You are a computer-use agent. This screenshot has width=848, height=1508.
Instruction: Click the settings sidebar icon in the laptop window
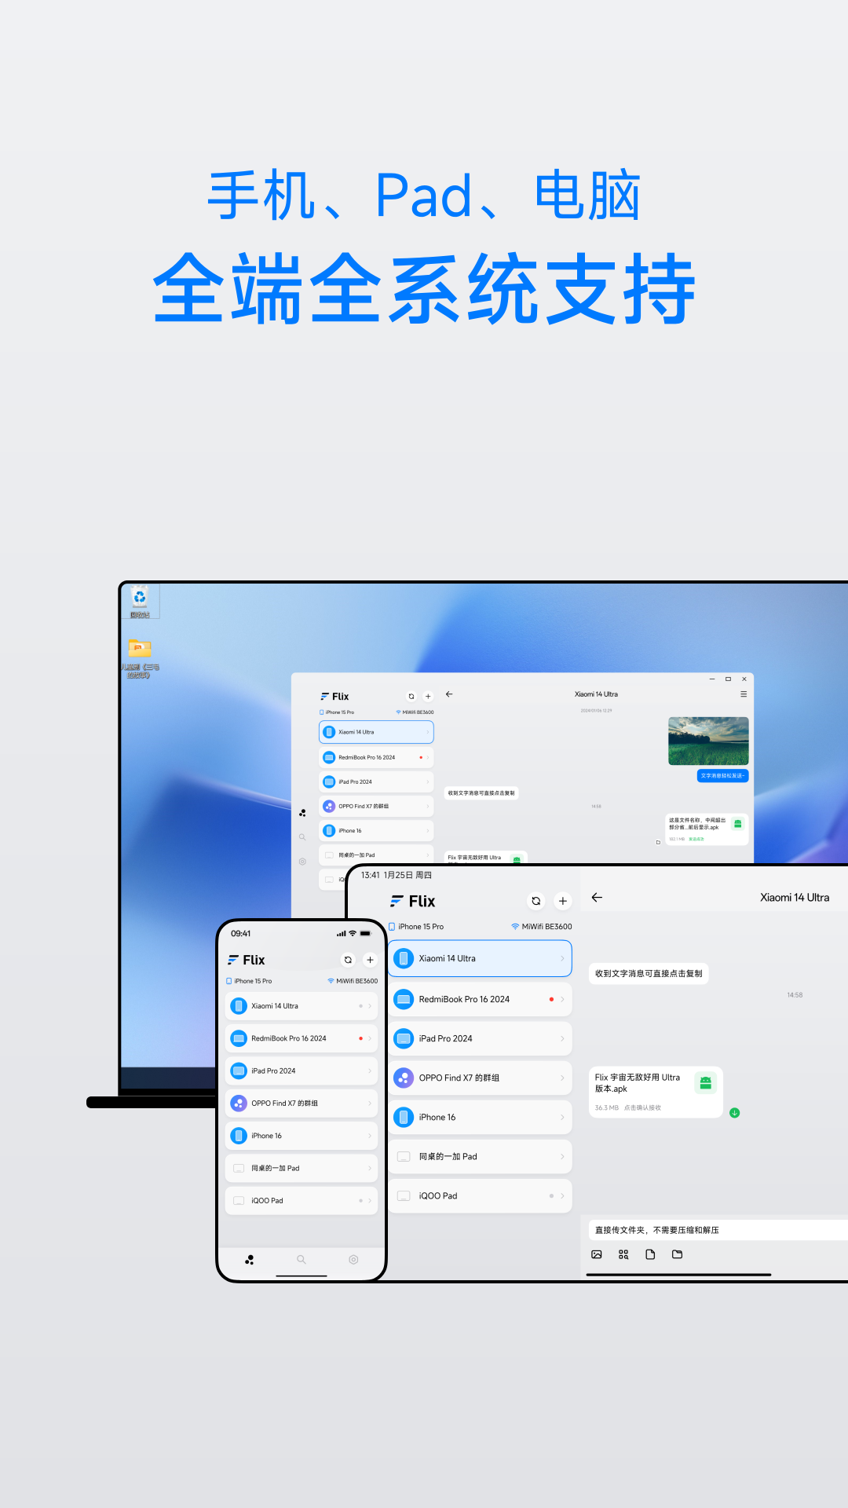pos(302,862)
